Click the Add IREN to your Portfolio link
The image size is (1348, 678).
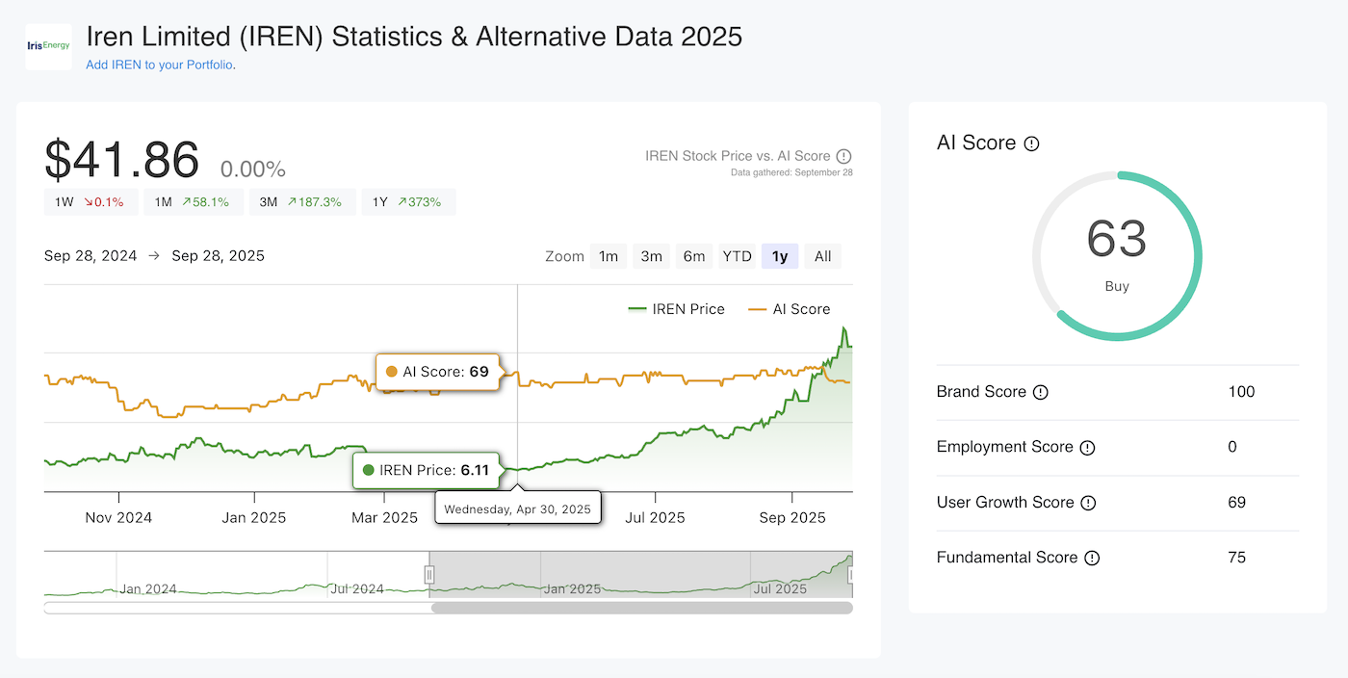click(160, 65)
